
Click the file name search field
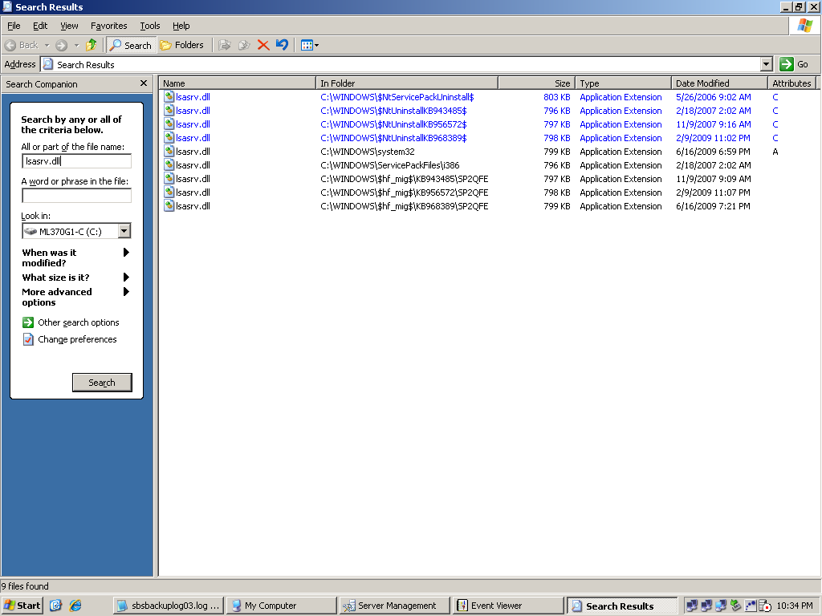point(76,161)
